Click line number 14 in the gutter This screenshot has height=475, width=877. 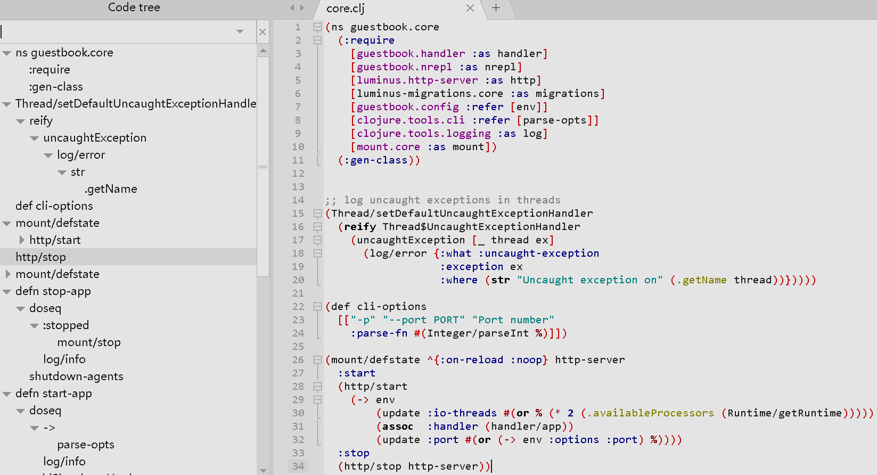298,200
